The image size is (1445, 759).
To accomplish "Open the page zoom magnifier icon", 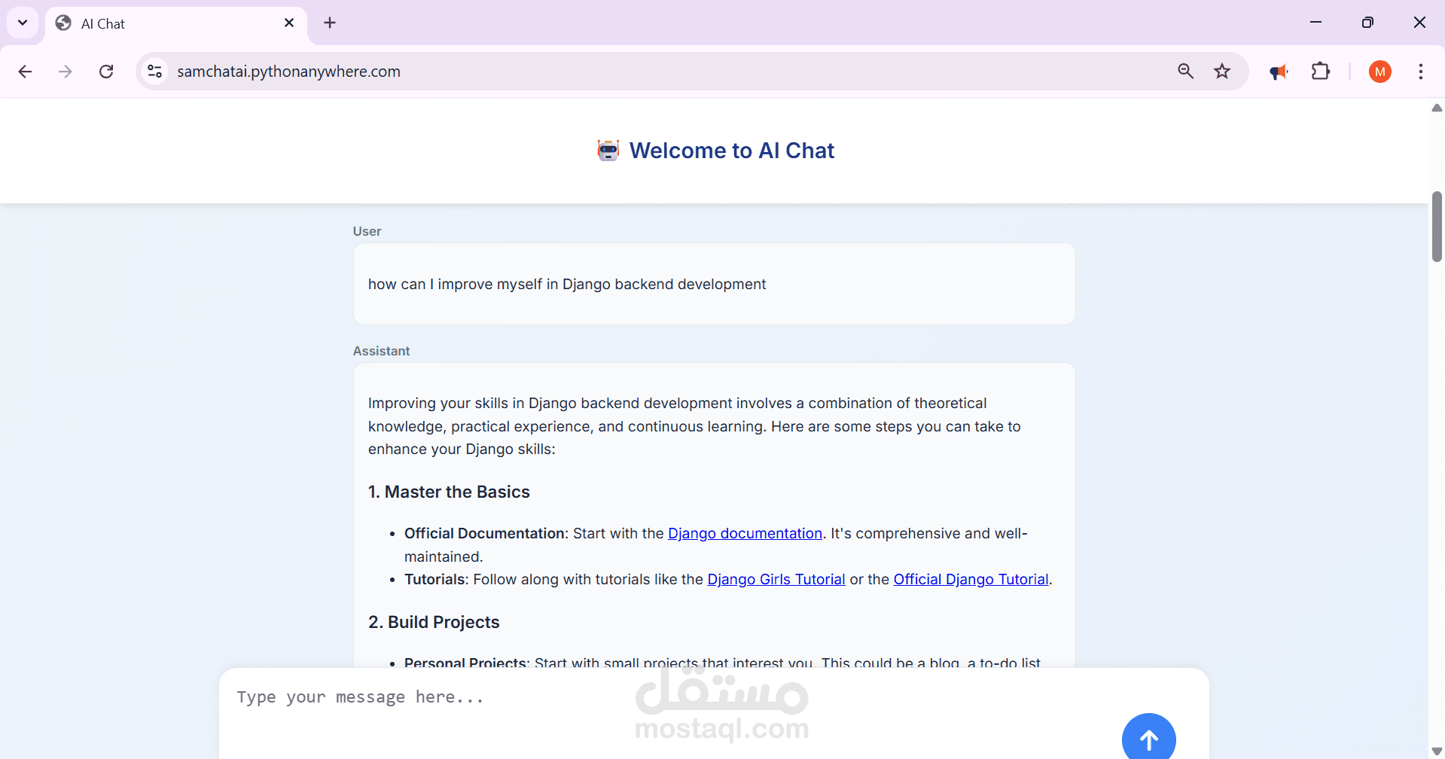I will click(1185, 72).
